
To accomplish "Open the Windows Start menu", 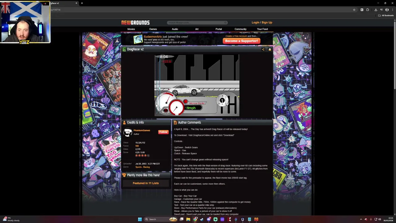I will (140, 219).
